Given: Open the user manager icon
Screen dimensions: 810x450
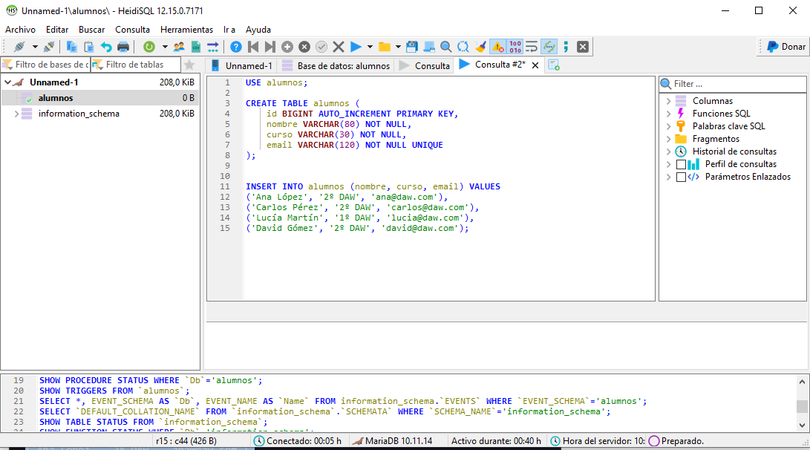Looking at the screenshot, I should (x=179, y=47).
